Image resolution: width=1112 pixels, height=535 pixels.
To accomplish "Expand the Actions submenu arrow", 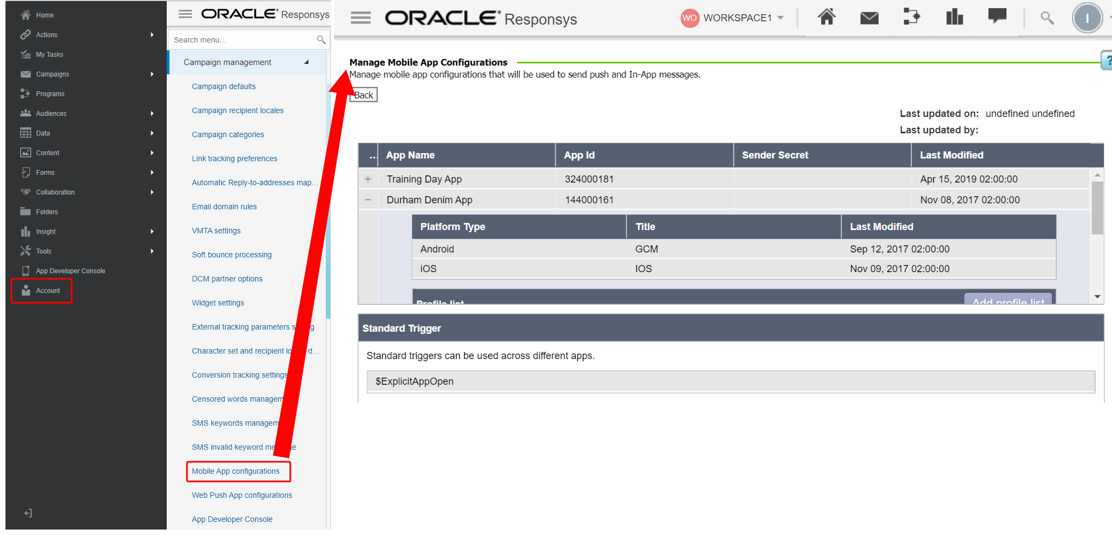I will click(x=152, y=34).
